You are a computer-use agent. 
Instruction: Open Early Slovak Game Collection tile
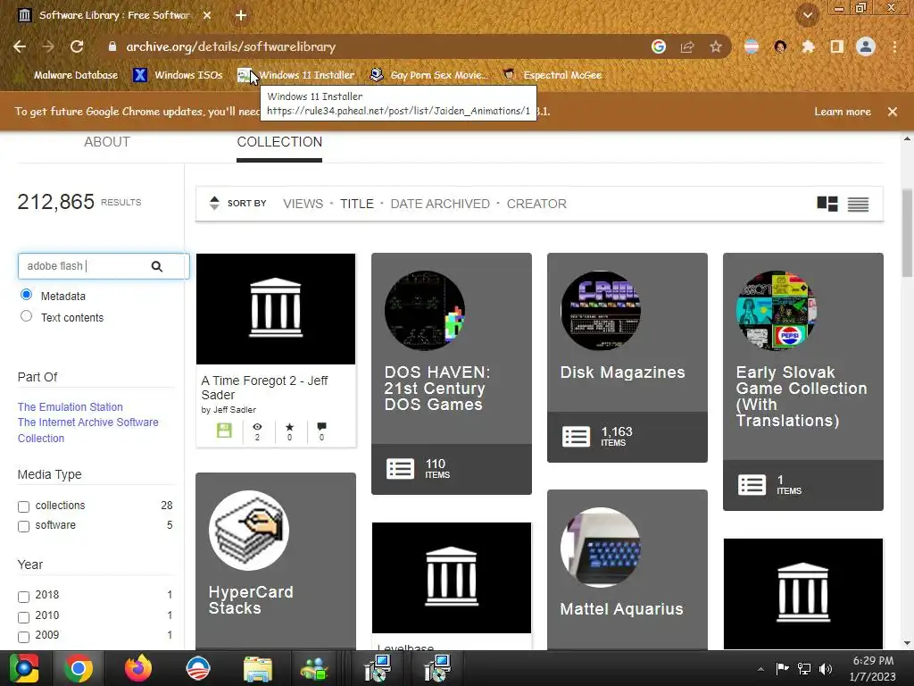pos(802,381)
